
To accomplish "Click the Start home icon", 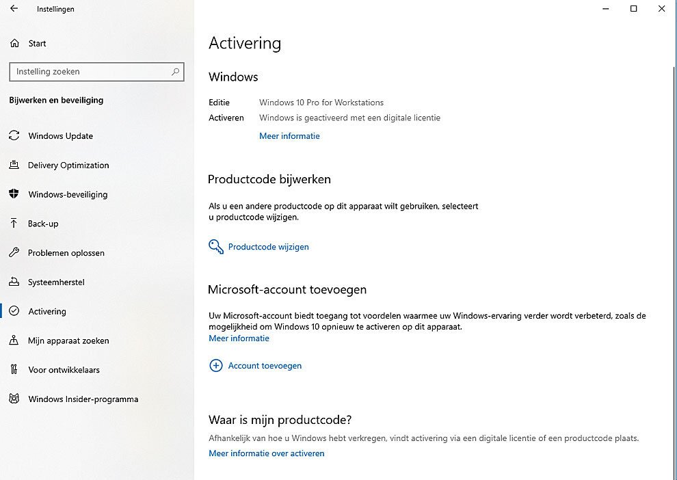I will [14, 43].
